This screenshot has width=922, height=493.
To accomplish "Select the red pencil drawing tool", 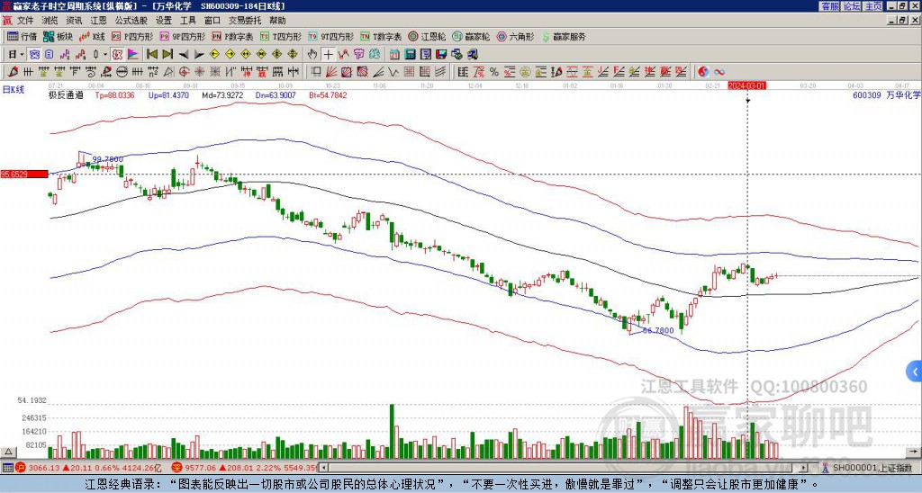I will tap(13, 72).
